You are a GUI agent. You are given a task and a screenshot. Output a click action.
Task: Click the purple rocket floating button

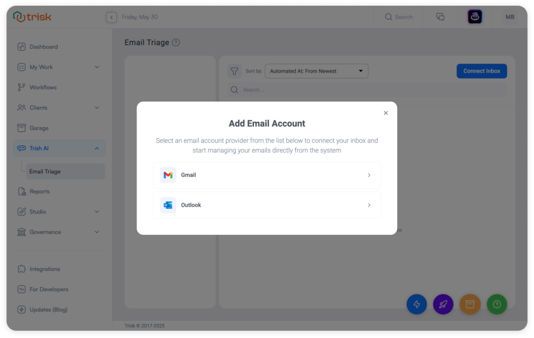443,304
